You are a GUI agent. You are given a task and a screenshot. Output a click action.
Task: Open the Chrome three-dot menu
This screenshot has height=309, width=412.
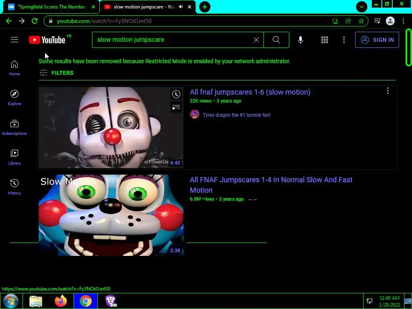click(x=403, y=21)
